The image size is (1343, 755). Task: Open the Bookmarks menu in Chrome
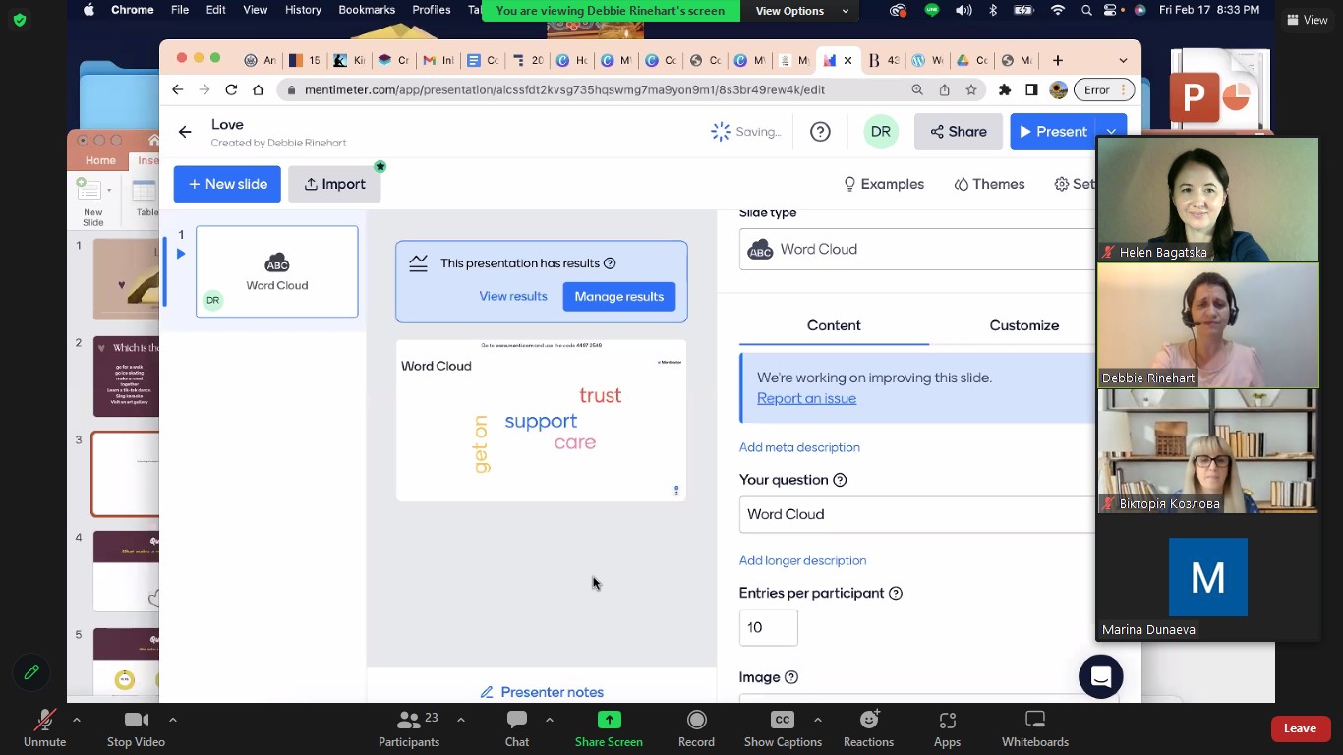coord(367,10)
